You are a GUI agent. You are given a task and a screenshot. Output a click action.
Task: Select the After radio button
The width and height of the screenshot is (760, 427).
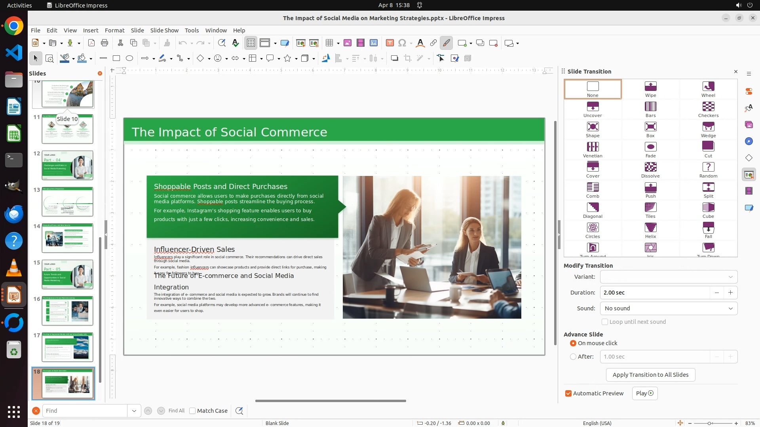pos(573,357)
